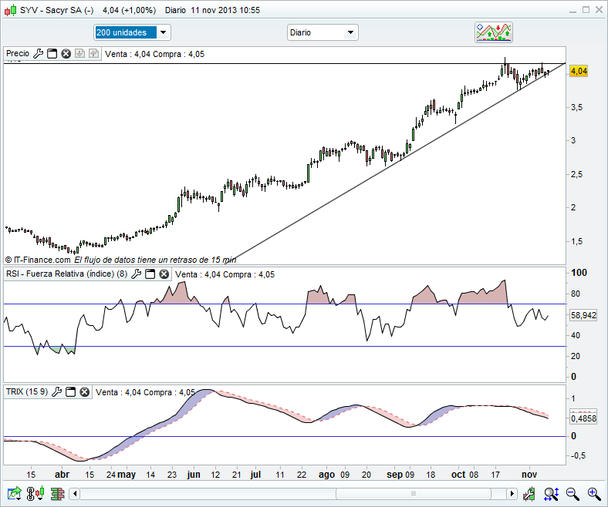Open RSI indicator wrench settings
608x507 pixels.
pyautogui.click(x=136, y=274)
